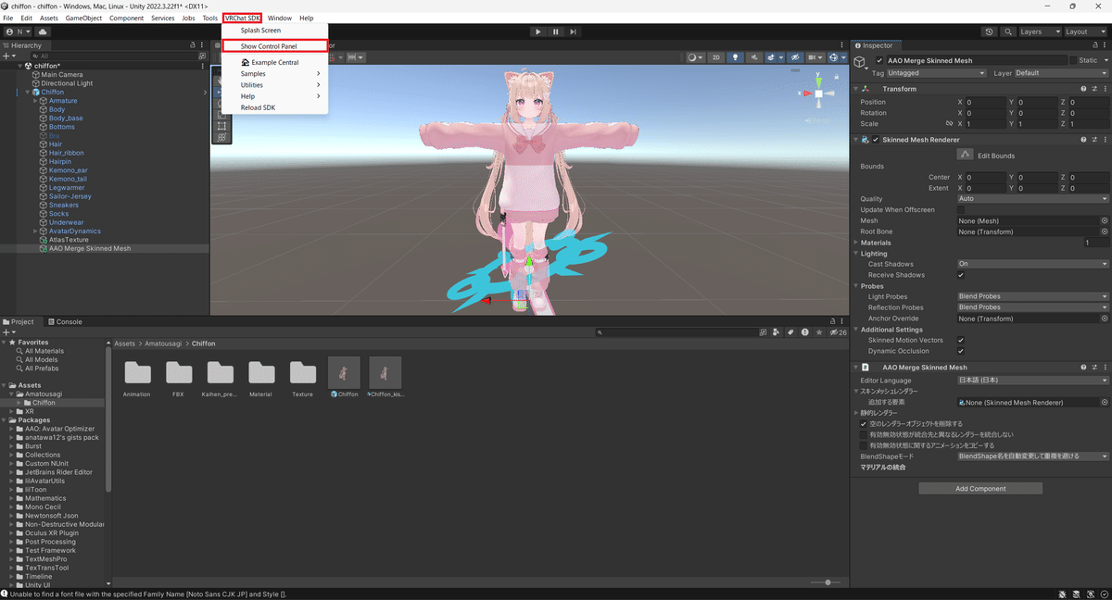
Task: Toggle hidden objects visibility icon in Scene
Action: [793, 56]
